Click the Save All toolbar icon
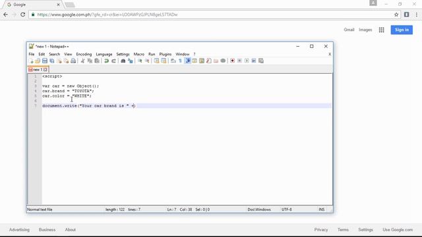Image resolution: width=422 pixels, height=237 pixels. 51,61
